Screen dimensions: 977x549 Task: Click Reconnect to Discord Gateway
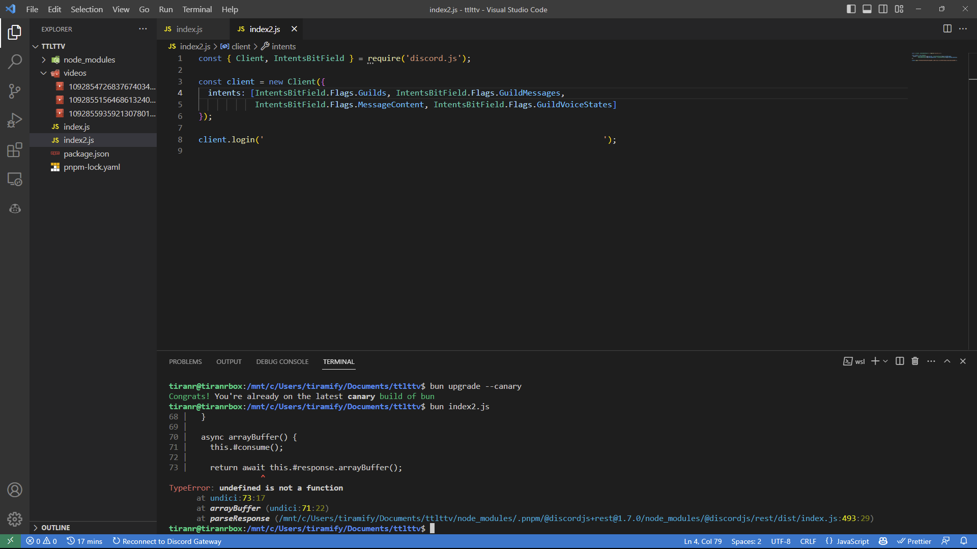166,541
